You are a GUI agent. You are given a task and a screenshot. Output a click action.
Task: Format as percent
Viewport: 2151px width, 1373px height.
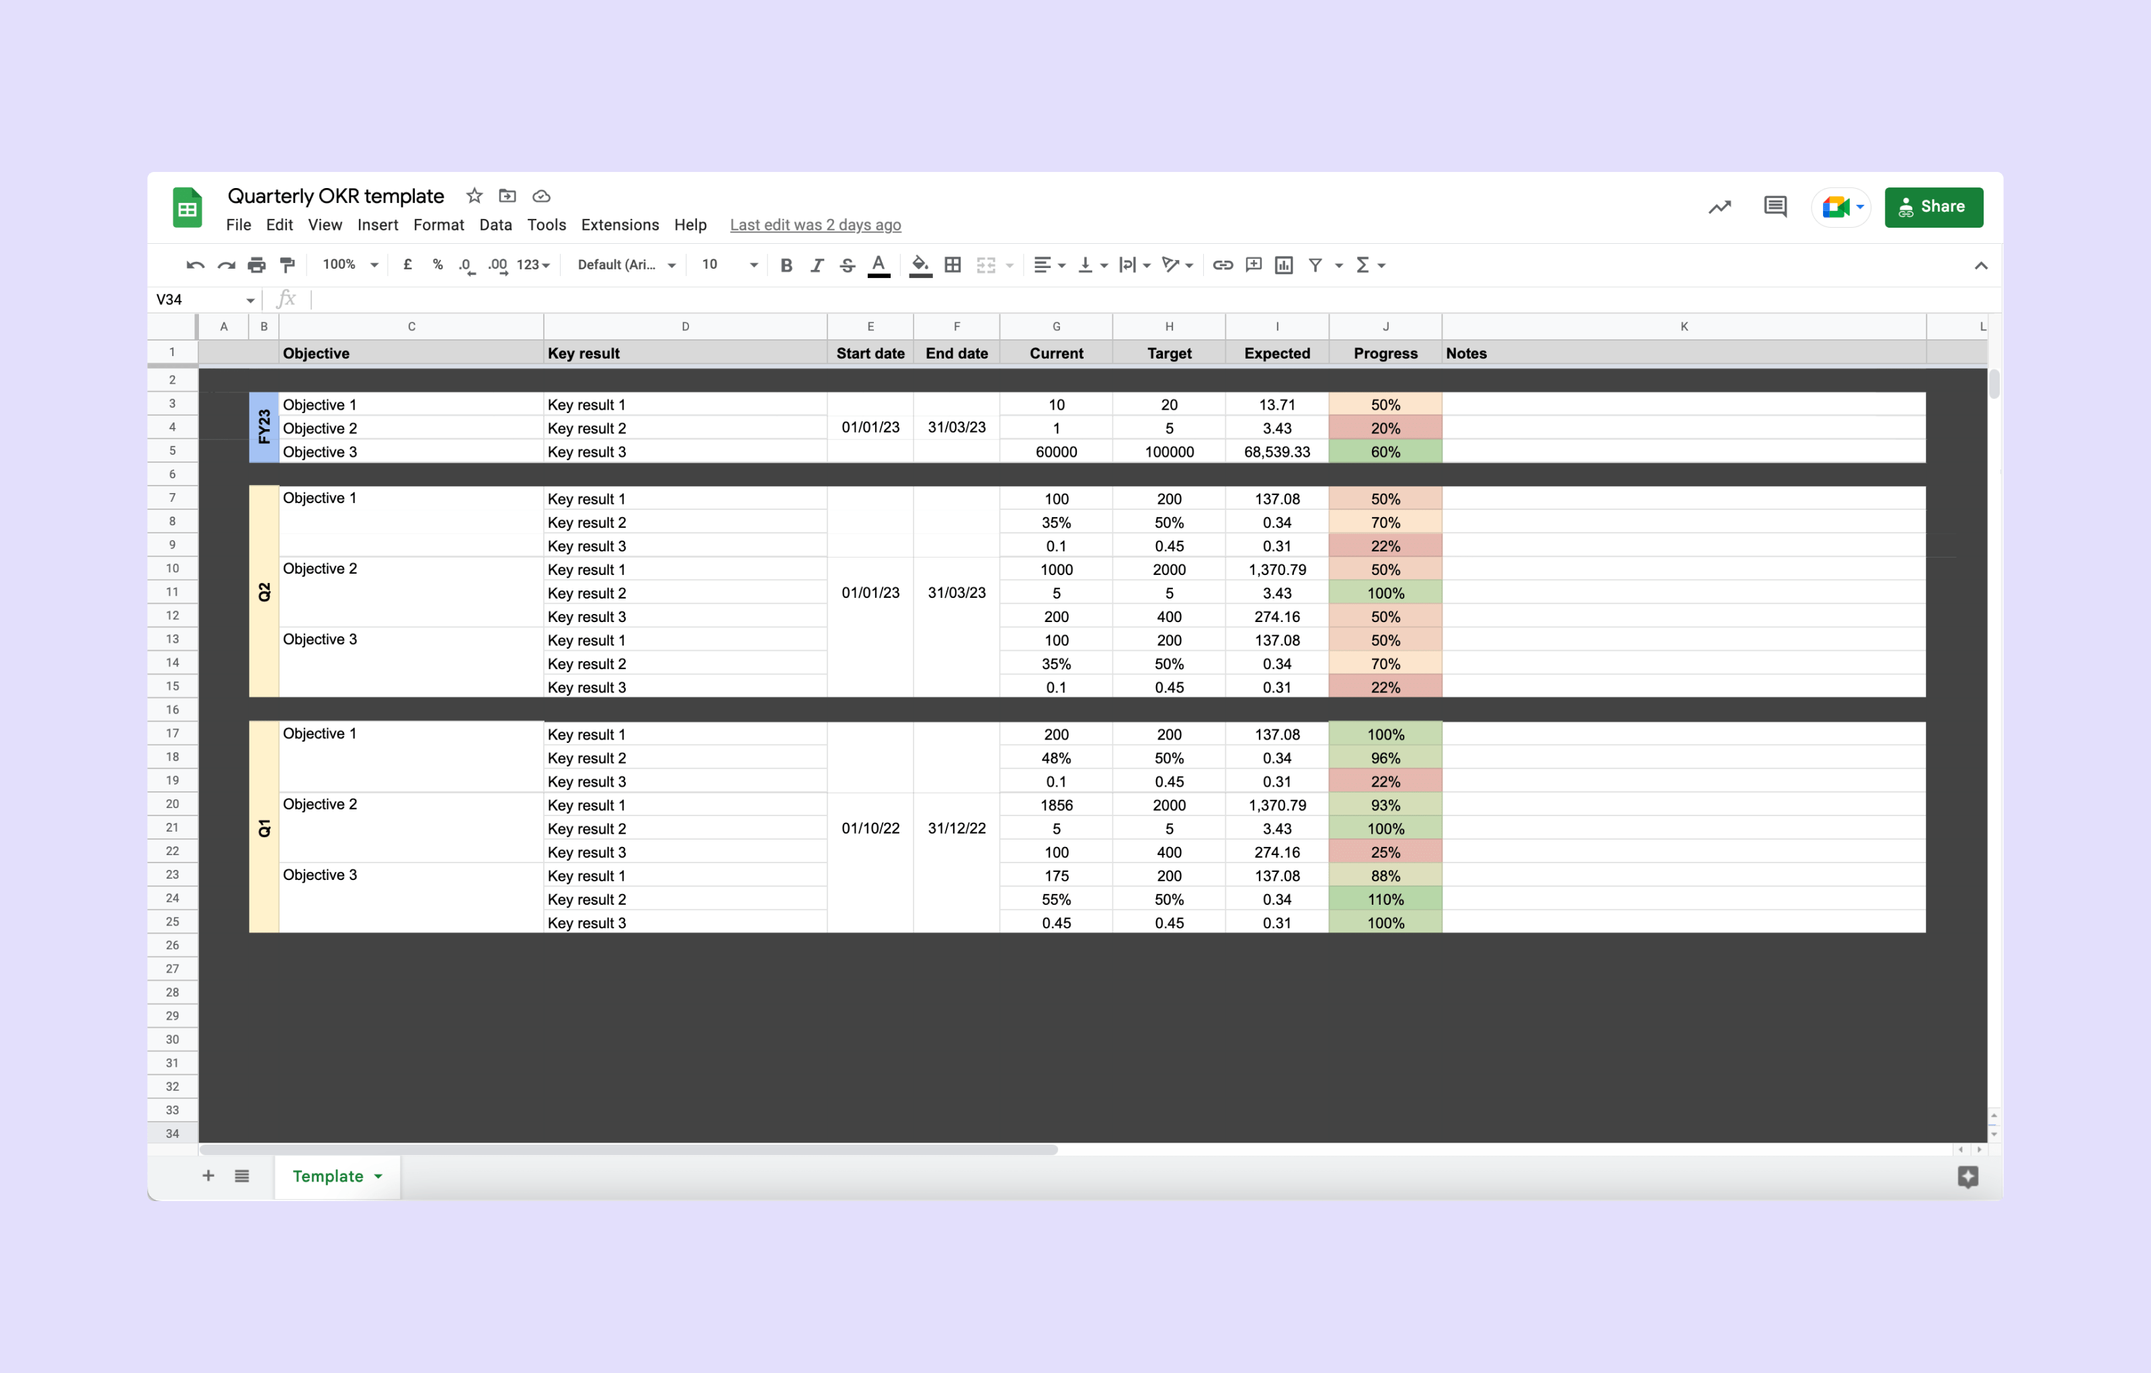438,264
